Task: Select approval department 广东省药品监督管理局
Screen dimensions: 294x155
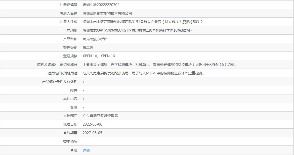Action: click(x=100, y=116)
